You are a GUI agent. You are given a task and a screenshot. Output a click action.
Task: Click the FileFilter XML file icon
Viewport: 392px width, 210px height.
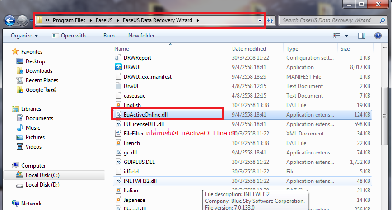point(118,134)
